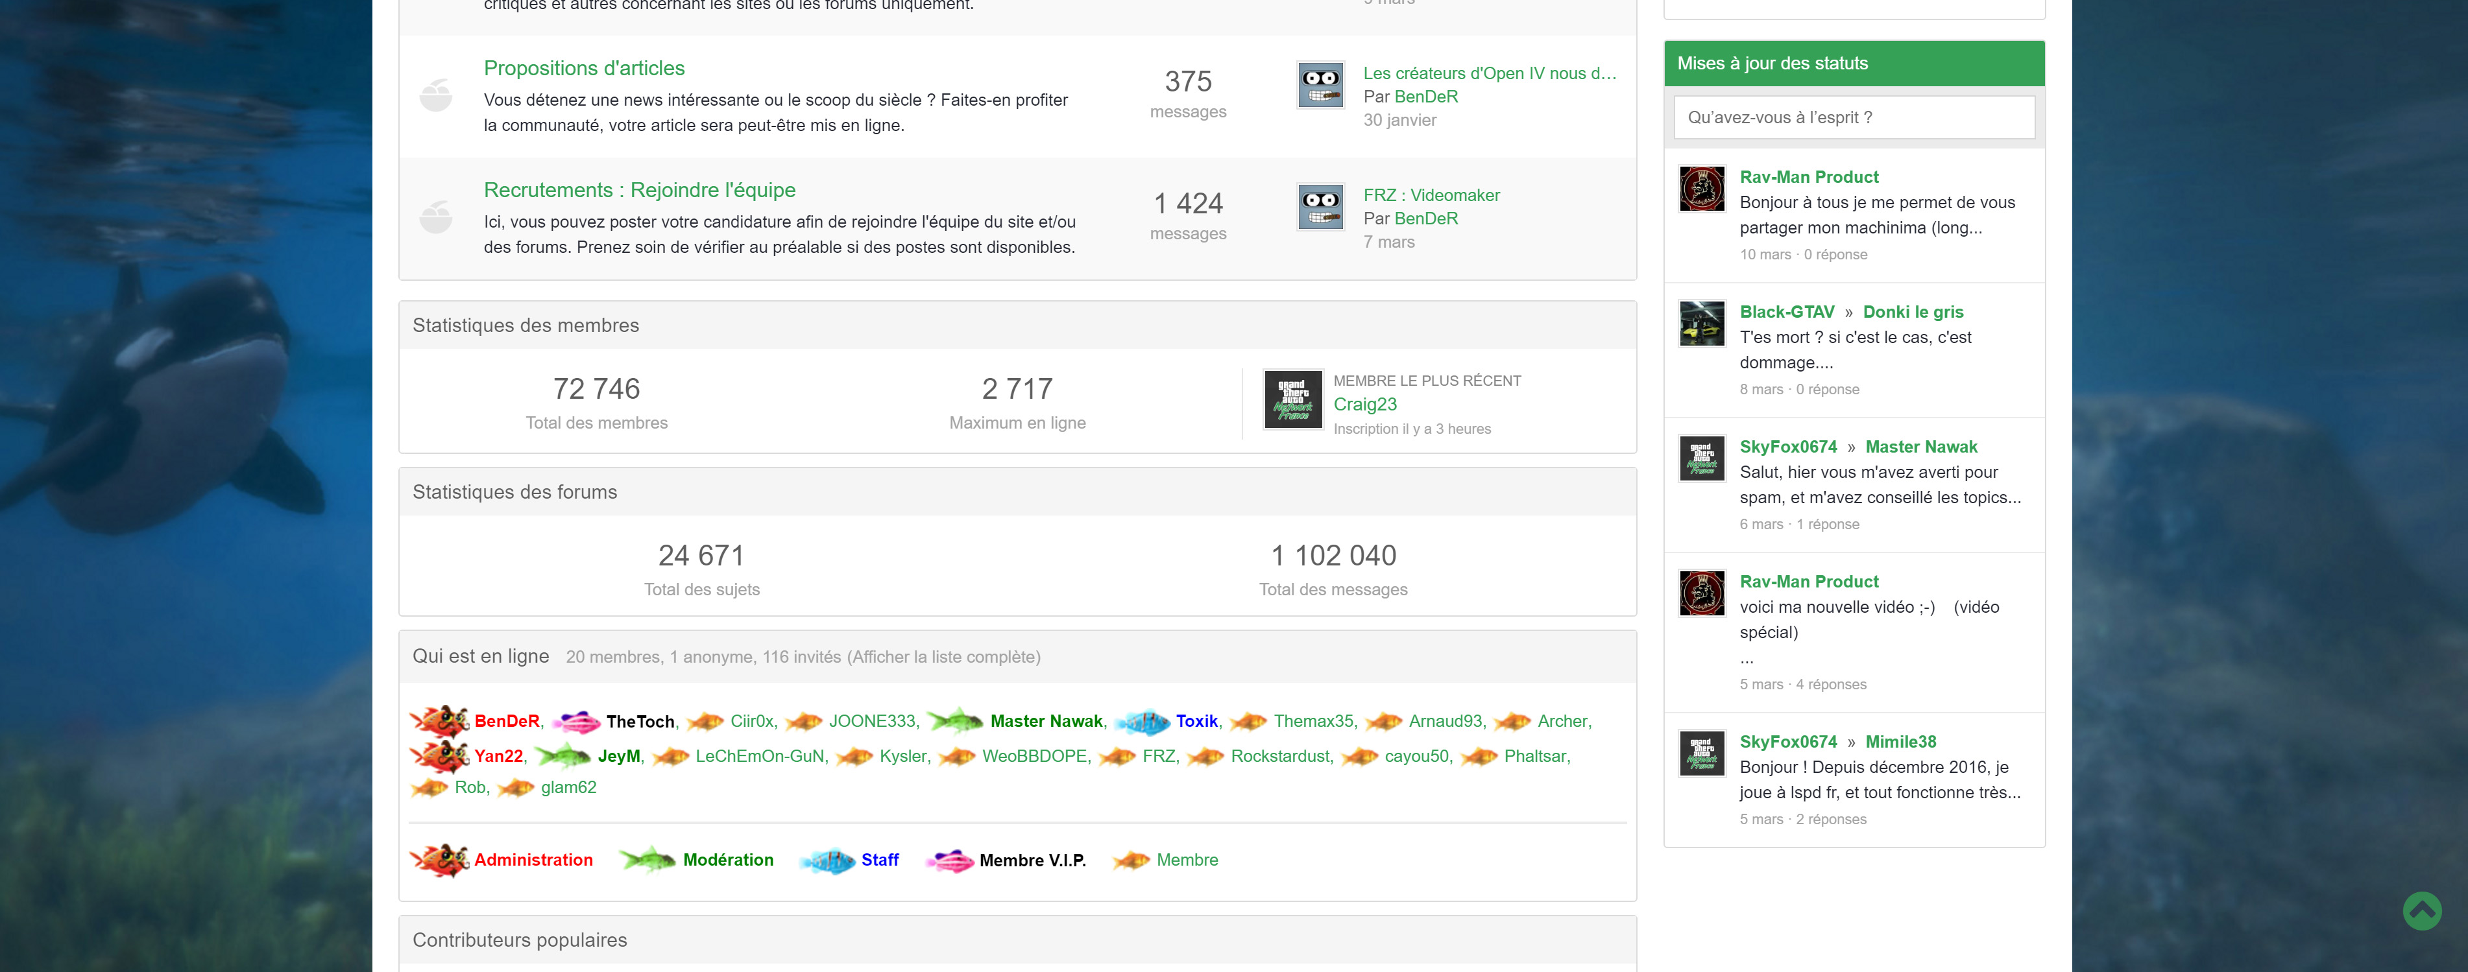The image size is (2468, 972).
Task: Open the Propositions d'articles forum
Action: 583,68
